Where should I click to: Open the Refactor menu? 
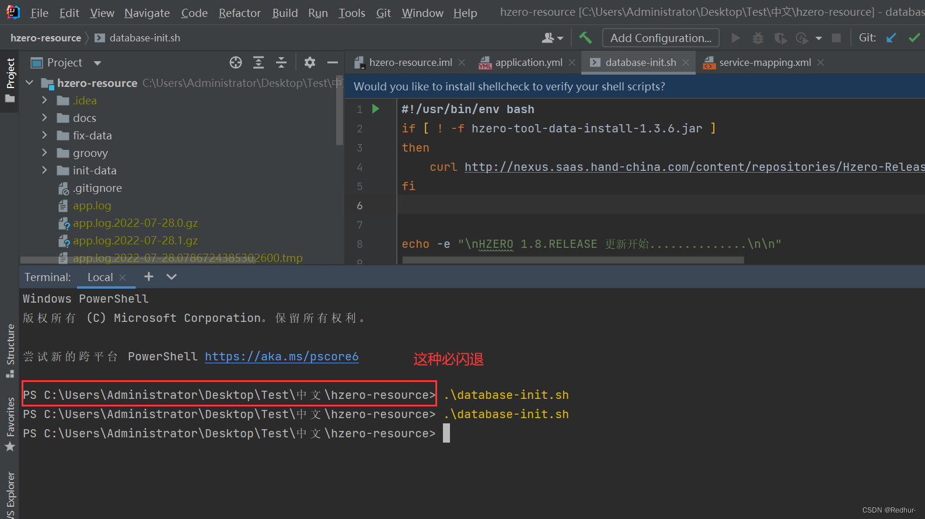240,13
